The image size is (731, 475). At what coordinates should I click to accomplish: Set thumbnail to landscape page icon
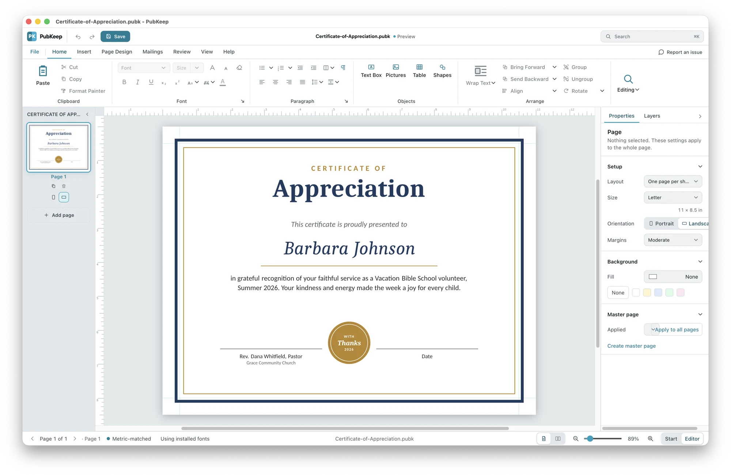click(x=64, y=197)
